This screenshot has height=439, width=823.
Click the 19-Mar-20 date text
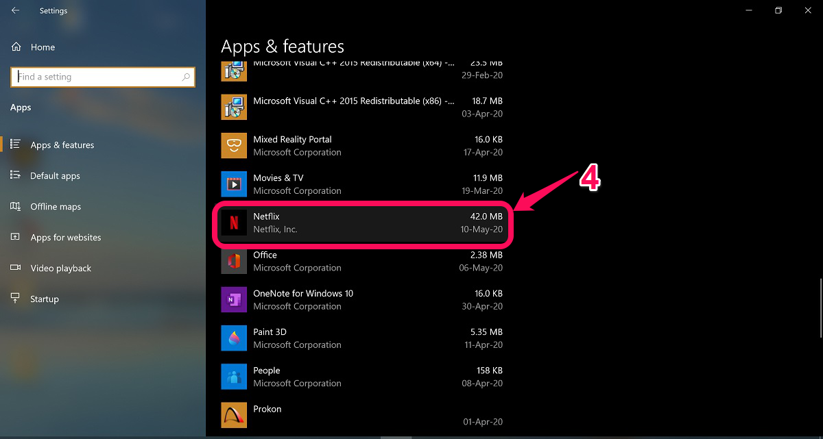[481, 191]
